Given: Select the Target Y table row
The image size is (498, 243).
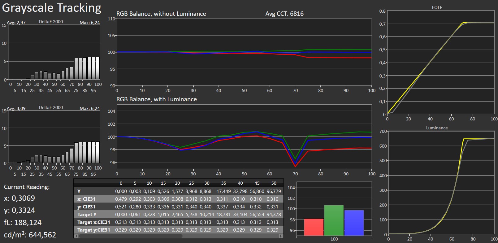Looking at the screenshot, I should pos(179,214).
